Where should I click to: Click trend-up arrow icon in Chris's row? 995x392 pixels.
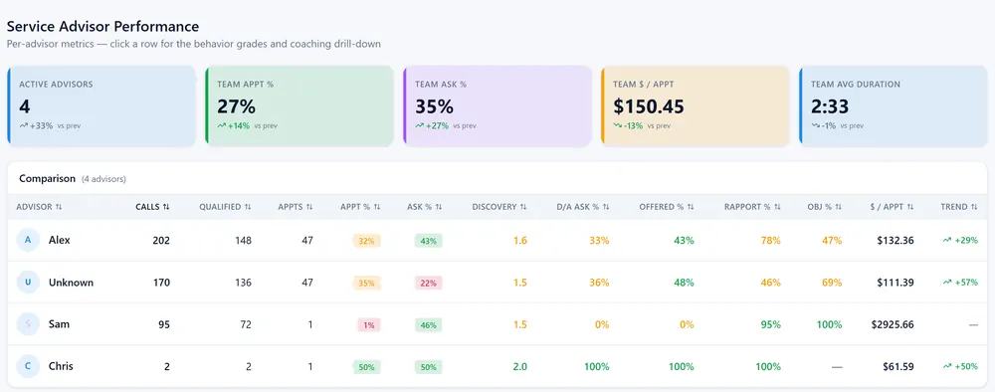click(947, 366)
